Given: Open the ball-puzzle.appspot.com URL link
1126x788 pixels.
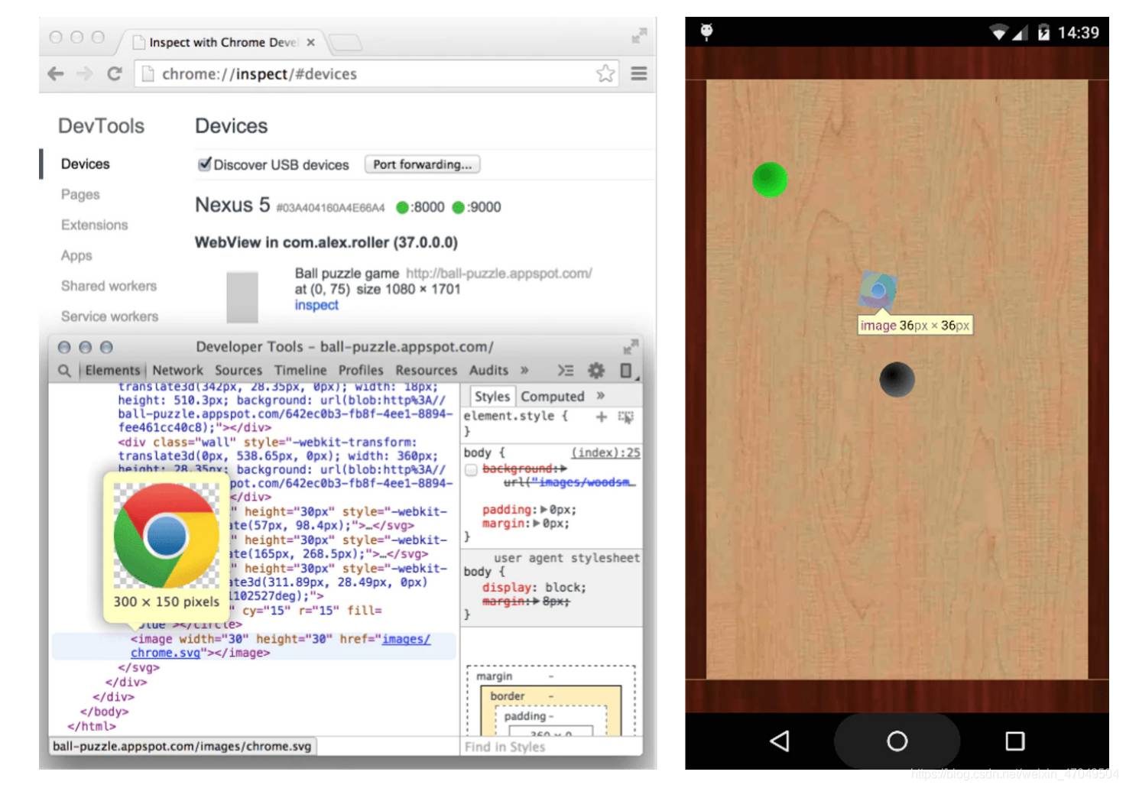Looking at the screenshot, I should (498, 274).
